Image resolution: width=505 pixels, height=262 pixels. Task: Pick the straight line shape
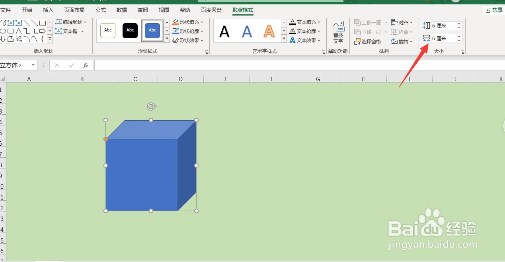coord(27,23)
